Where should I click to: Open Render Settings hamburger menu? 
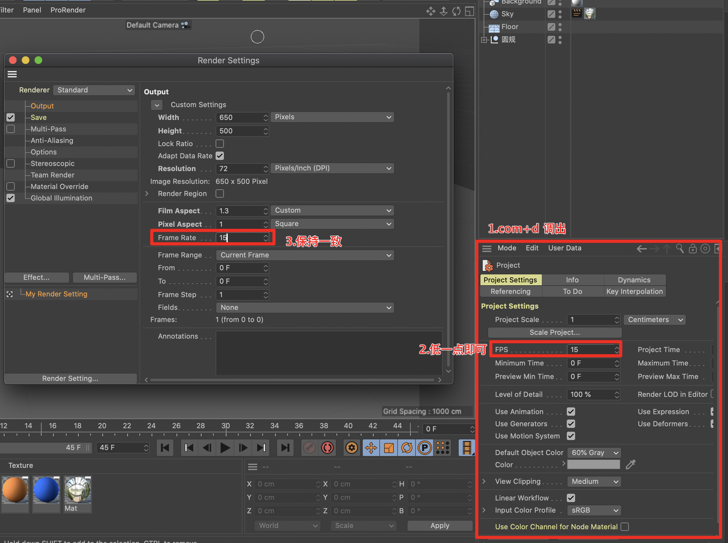[12, 74]
